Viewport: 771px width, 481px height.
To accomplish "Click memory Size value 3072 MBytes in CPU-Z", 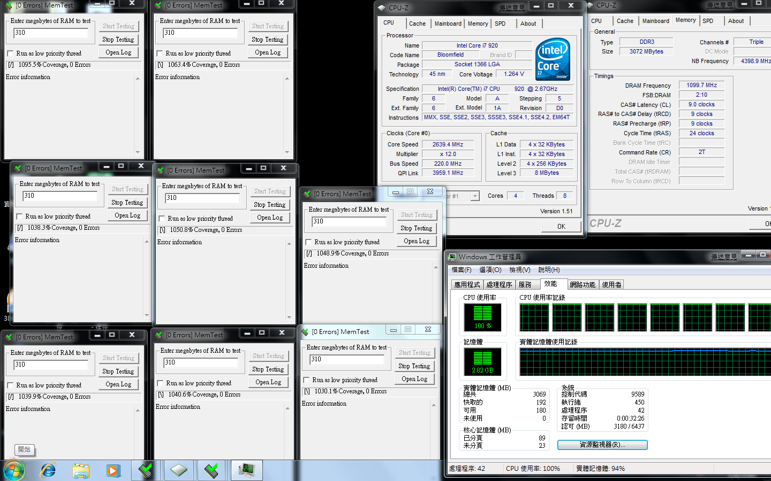I will (646, 51).
